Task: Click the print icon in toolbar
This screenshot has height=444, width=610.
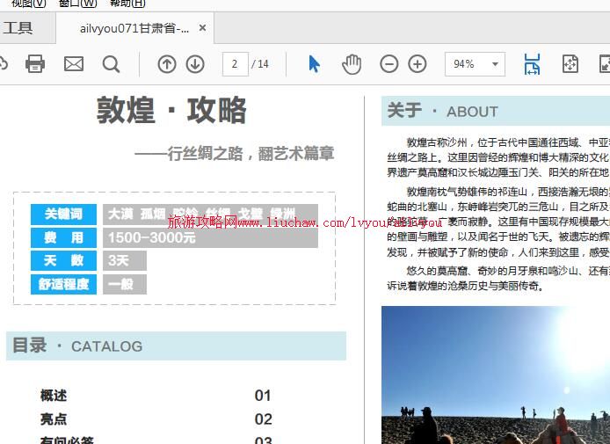Action: (x=35, y=63)
